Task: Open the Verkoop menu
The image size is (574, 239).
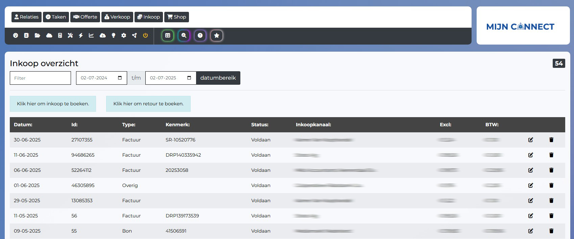Action: click(x=117, y=17)
